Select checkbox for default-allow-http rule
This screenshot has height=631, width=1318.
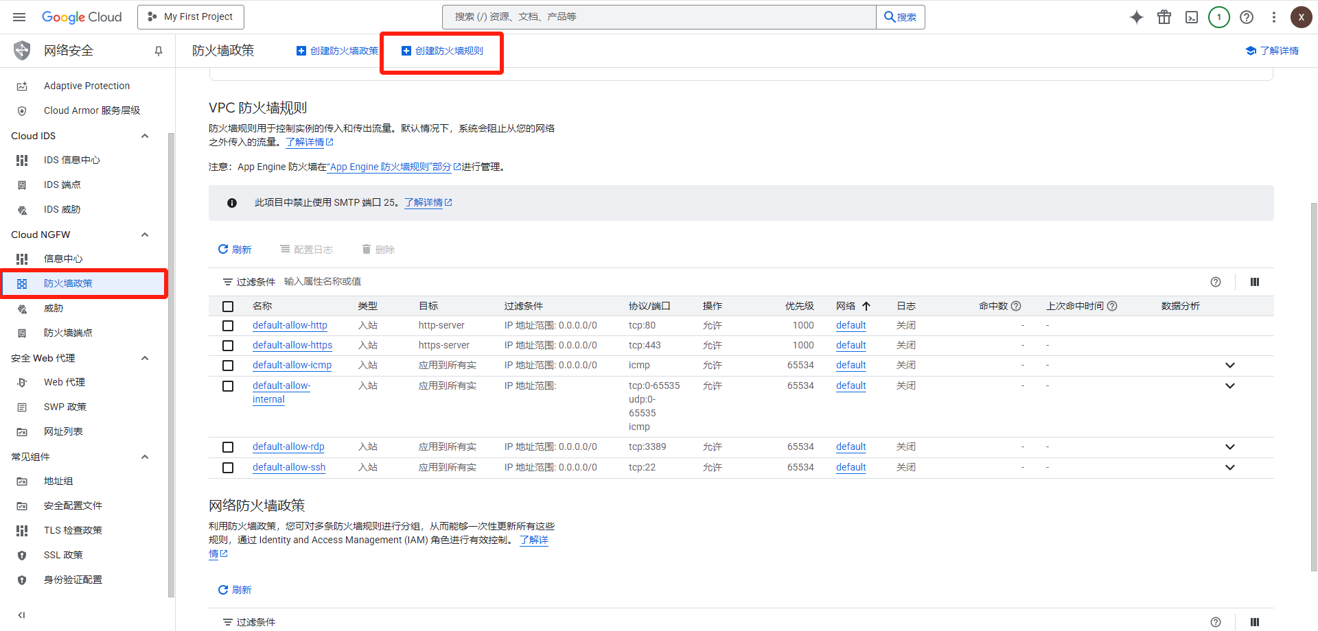pyautogui.click(x=228, y=326)
